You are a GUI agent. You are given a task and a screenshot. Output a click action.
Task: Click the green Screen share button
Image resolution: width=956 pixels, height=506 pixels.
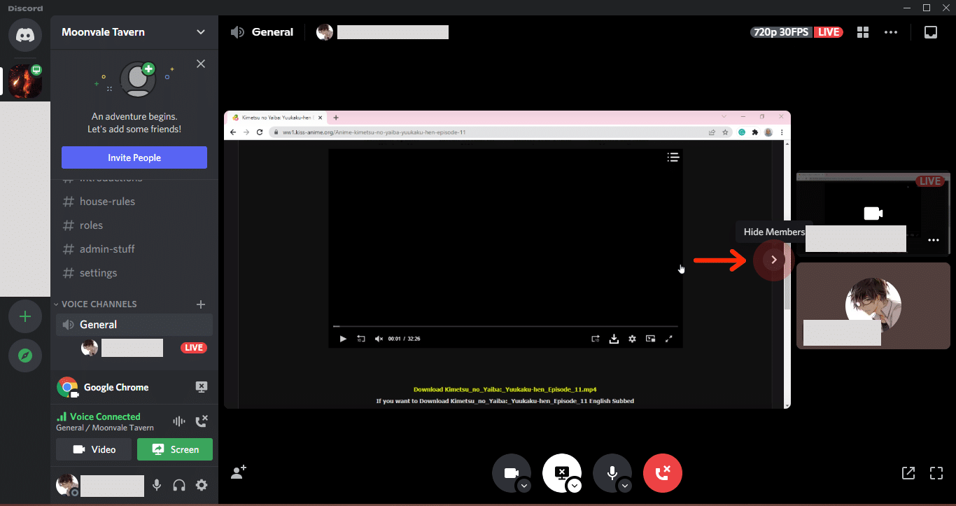(x=175, y=449)
